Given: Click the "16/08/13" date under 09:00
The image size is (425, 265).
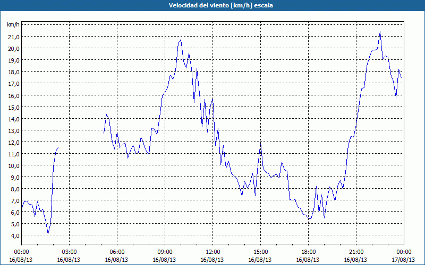Looking at the screenshot, I should [165, 260].
